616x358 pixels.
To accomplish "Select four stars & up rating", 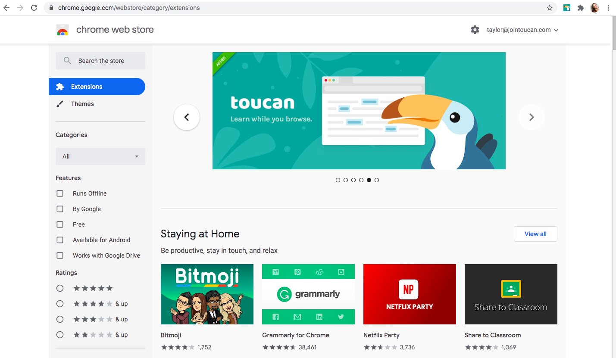I will click(60, 304).
